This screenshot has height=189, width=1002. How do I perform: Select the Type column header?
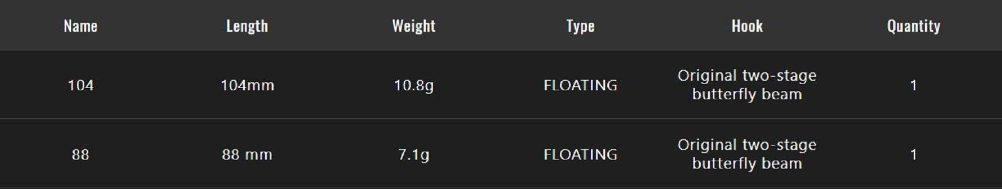pos(581,26)
